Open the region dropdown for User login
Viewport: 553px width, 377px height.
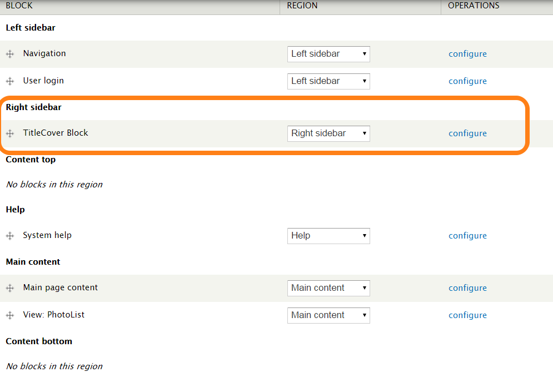328,81
